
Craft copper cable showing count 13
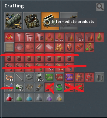pyautogui.click(x=9, y=77)
